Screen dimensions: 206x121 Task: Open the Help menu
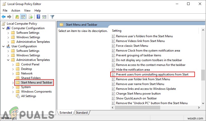tap(38, 11)
